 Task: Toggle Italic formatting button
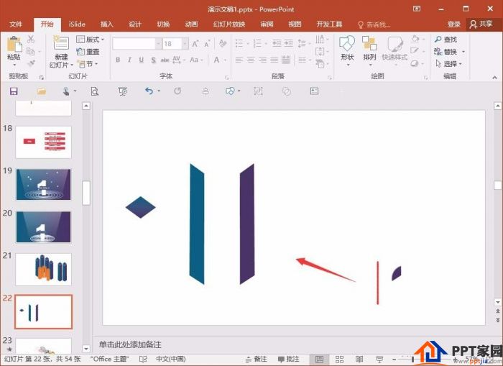coord(130,60)
